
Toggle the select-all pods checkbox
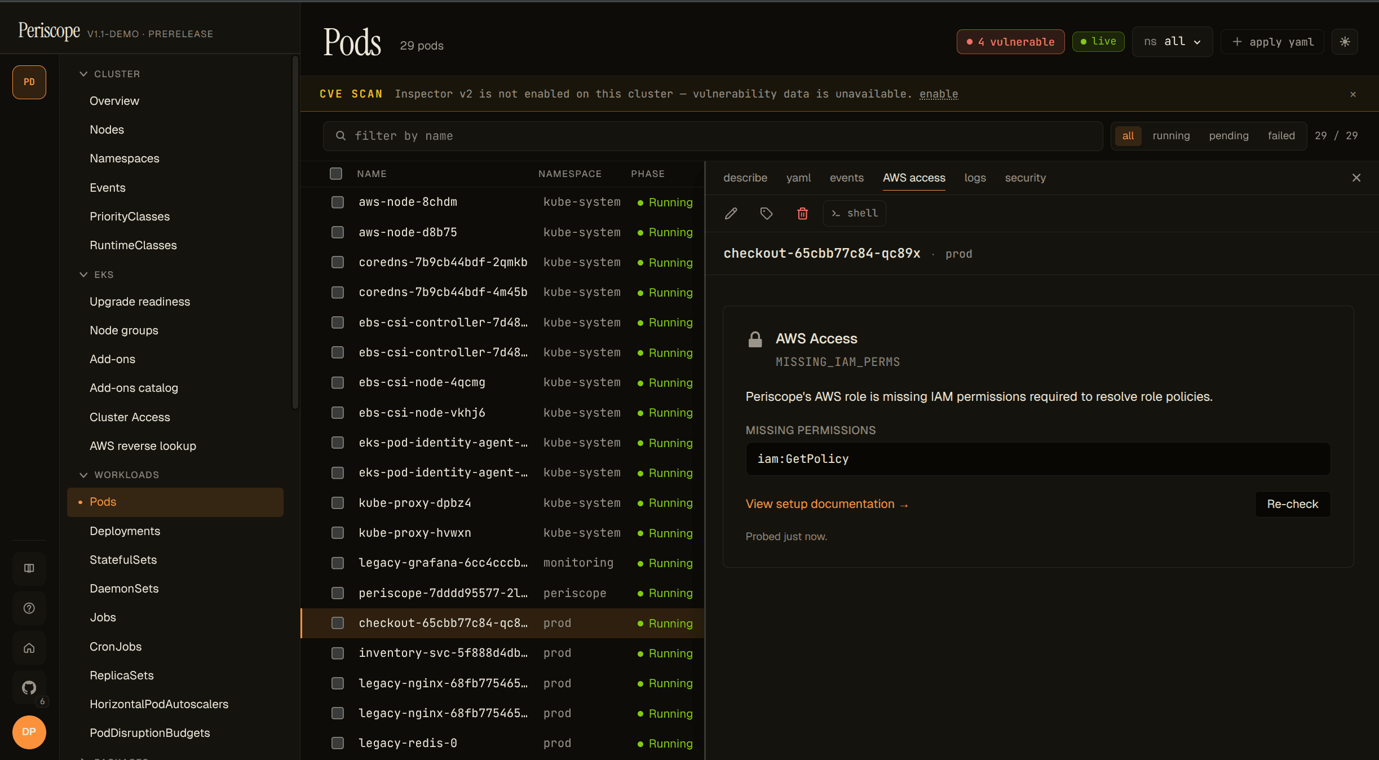336,174
